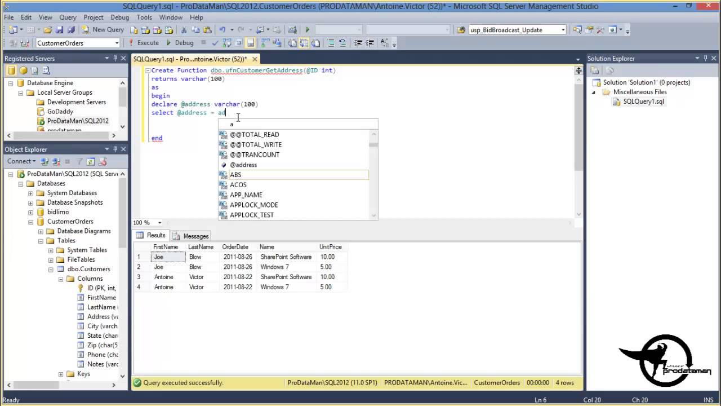Switch to the Results tab
This screenshot has height=406, width=721.
coord(151,236)
